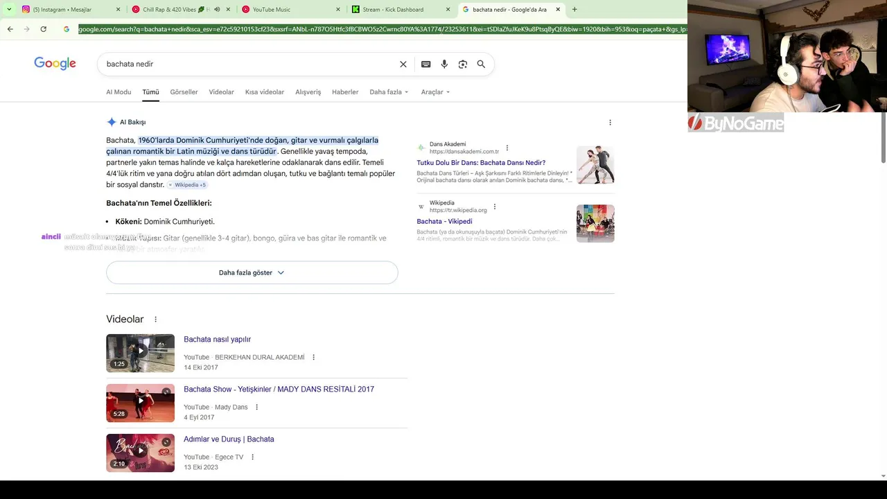Open the Bachata - Vikipedi link
Screen dimensions: 887x499
(x=444, y=222)
